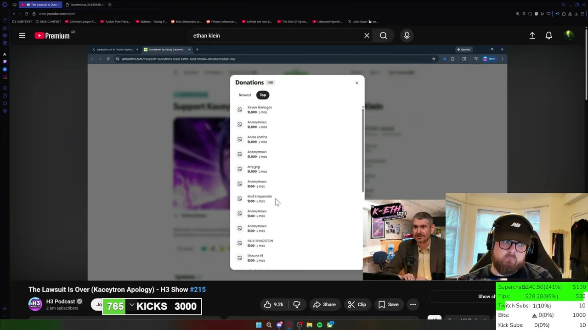Click the PALLI KINGSTON $500 donation row
The image size is (588, 330).
tap(296, 243)
